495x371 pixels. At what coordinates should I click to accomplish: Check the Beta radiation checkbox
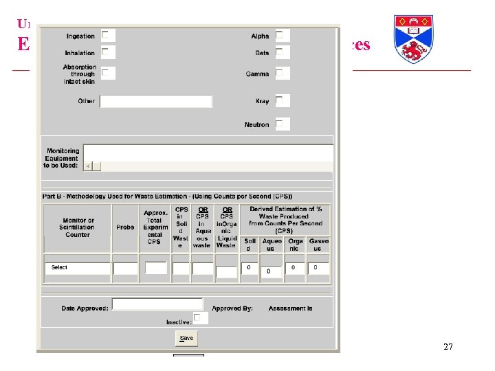[279, 51]
